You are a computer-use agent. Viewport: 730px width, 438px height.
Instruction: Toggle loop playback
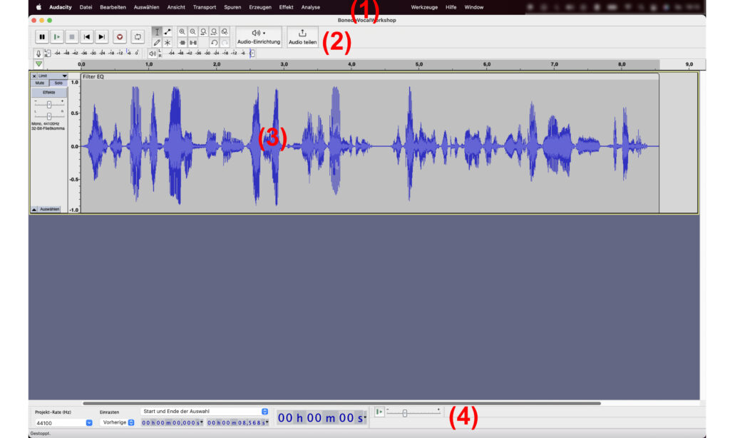tap(138, 37)
